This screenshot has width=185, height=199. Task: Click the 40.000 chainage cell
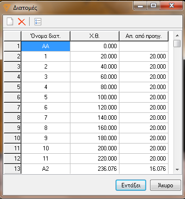pos(95,67)
